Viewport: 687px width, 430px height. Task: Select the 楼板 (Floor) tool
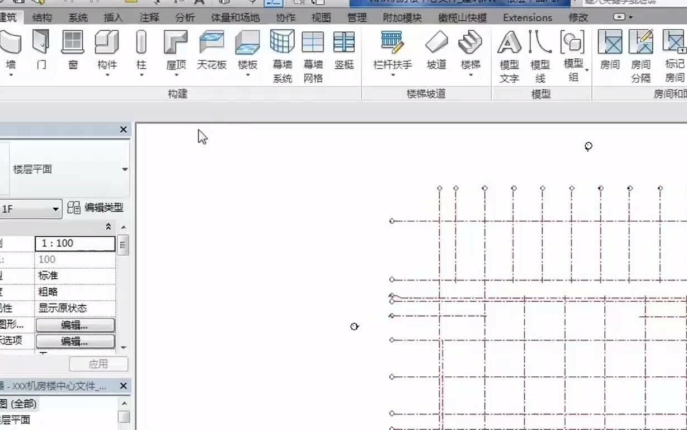[x=247, y=50]
